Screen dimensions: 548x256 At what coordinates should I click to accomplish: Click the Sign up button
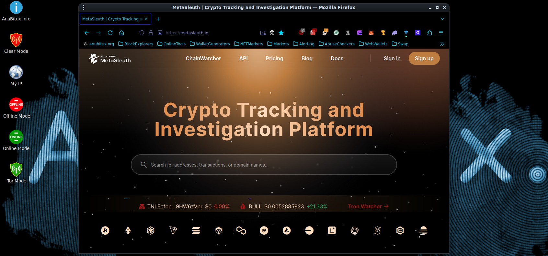pyautogui.click(x=424, y=58)
